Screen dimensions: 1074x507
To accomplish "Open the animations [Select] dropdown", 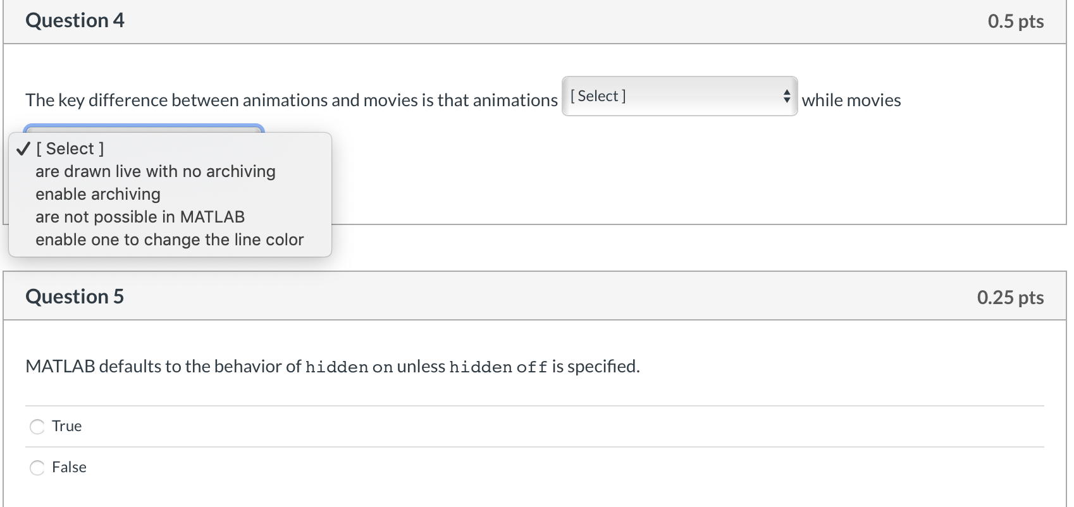I will click(679, 96).
